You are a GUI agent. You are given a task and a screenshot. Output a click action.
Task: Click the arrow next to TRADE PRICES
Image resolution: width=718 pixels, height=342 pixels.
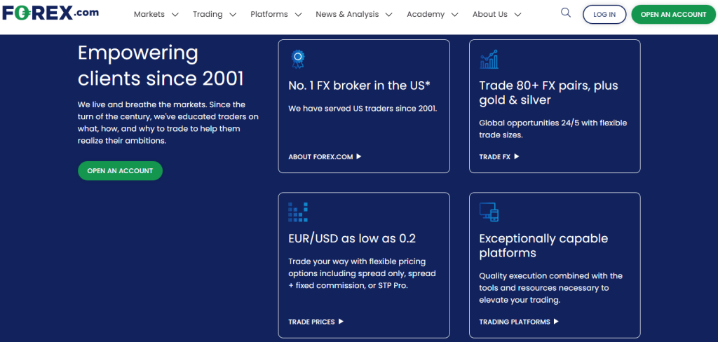(x=341, y=322)
